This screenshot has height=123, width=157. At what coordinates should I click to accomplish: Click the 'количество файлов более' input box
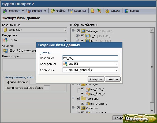pos(47,88)
